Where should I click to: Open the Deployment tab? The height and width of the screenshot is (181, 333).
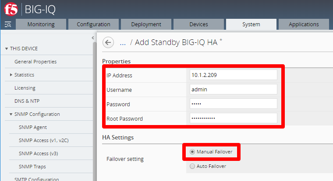coord(146,24)
